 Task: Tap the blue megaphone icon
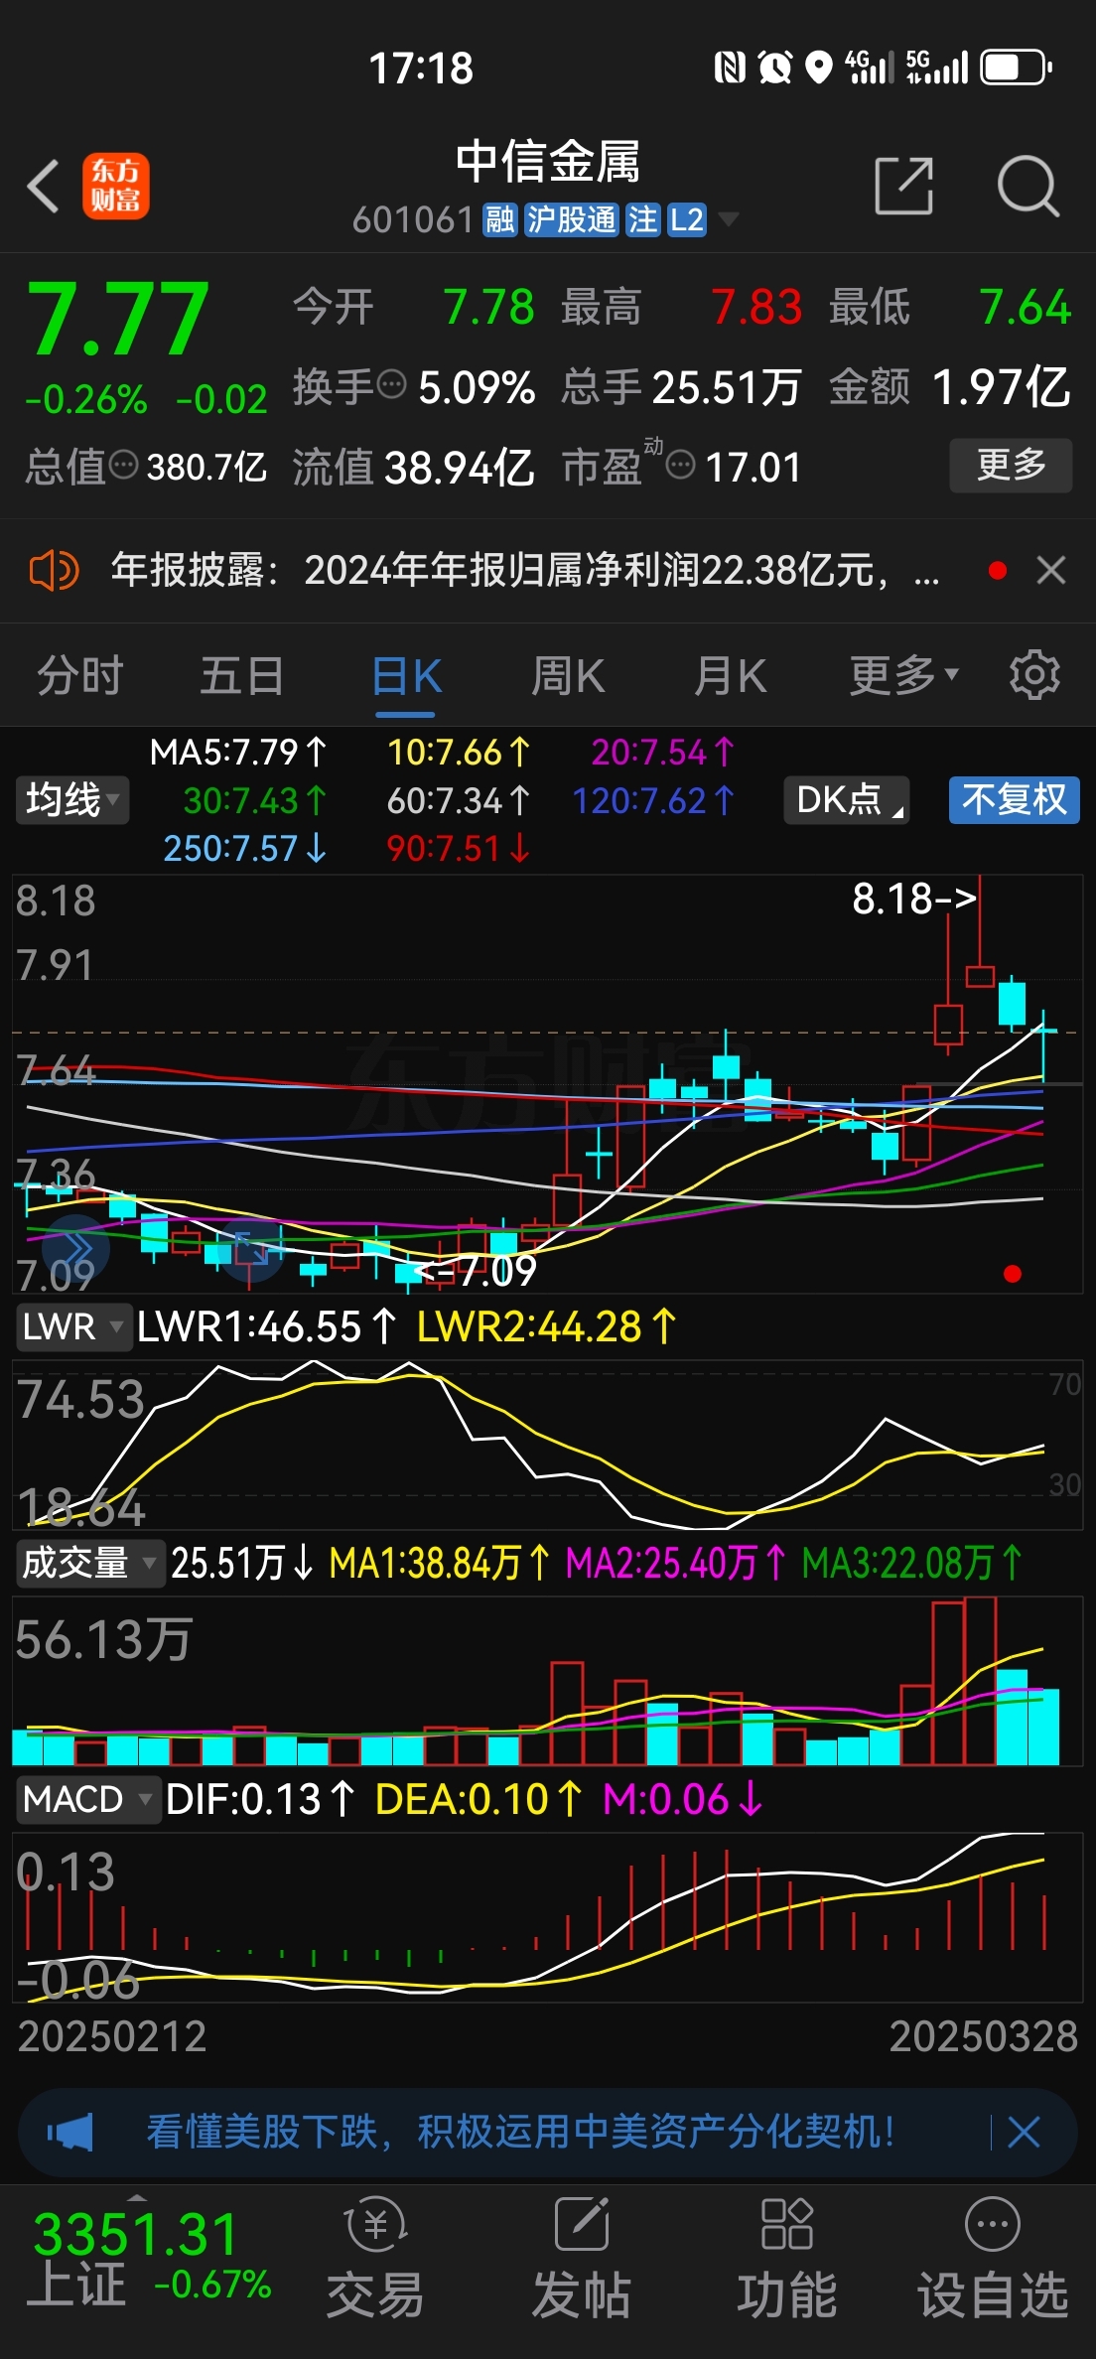pyautogui.click(x=70, y=2132)
